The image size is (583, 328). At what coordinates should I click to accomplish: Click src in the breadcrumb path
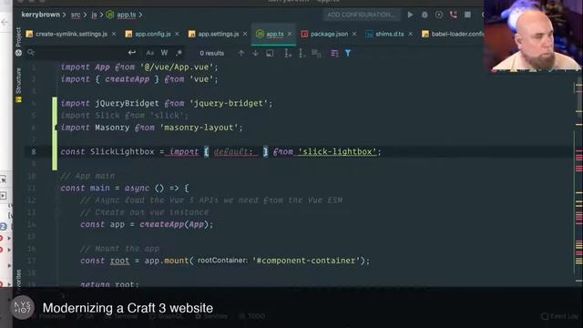76,15
